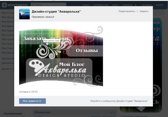Click 'ред.' link beside Обсуждения
Viewport: 168px width, 117px height.
[113, 112]
